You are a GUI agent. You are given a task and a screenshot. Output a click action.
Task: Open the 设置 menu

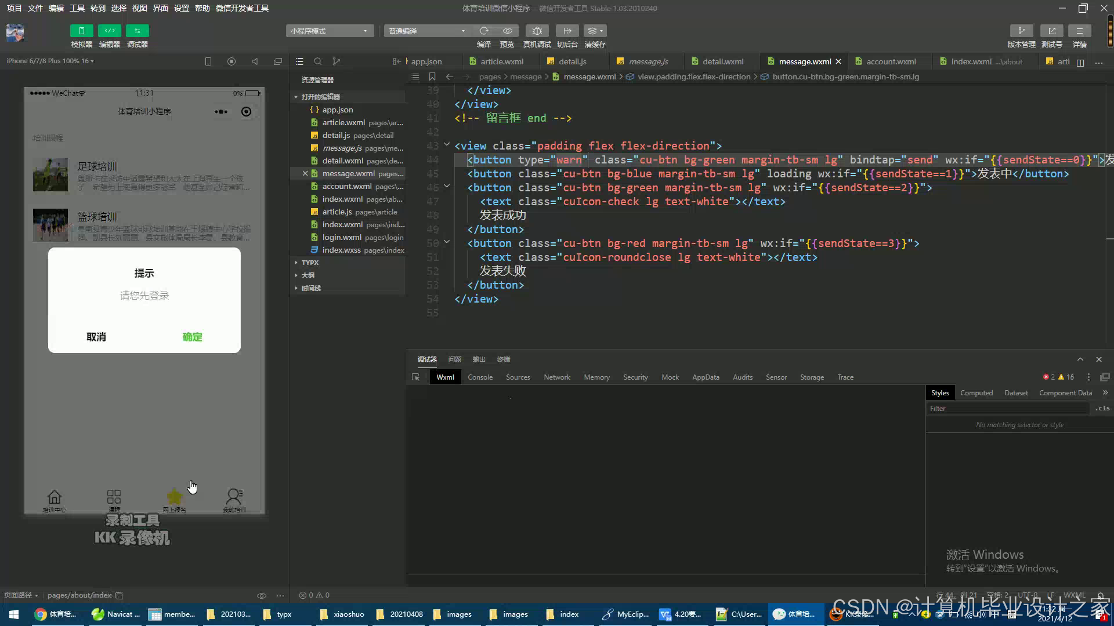coord(181,8)
